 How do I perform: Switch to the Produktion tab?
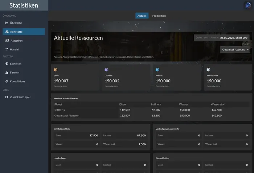coord(159,16)
